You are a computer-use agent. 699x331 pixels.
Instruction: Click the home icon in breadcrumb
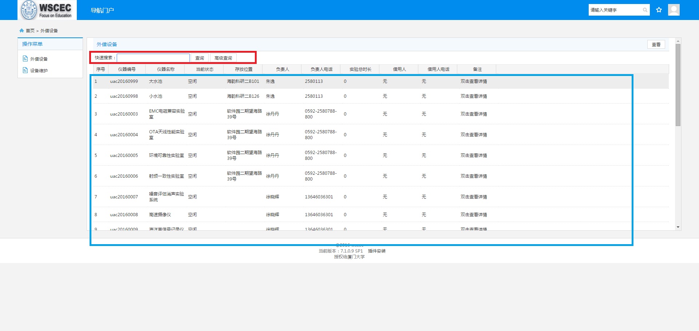21,31
